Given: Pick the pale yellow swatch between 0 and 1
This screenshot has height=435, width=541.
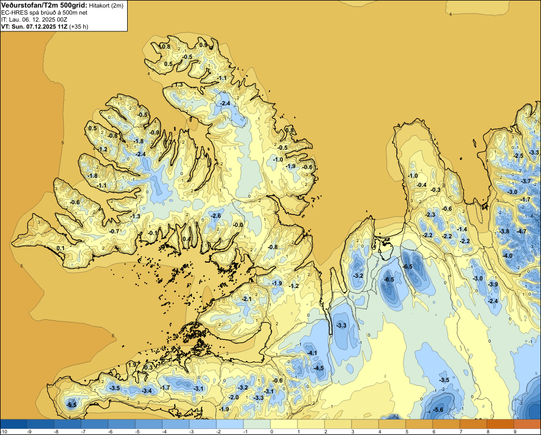Looking at the screenshot, I should click(285, 424).
